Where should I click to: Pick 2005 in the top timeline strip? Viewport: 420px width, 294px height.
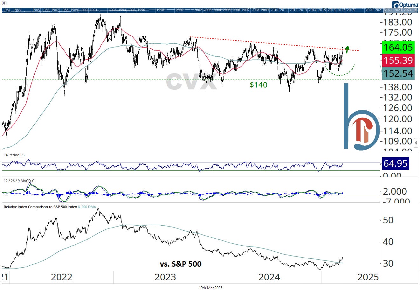click(227, 10)
